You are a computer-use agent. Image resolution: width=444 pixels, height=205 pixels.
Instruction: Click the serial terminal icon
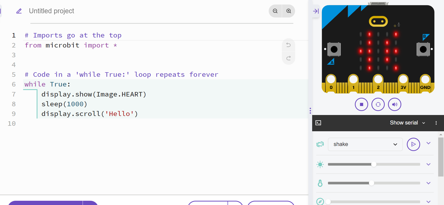pos(318,123)
